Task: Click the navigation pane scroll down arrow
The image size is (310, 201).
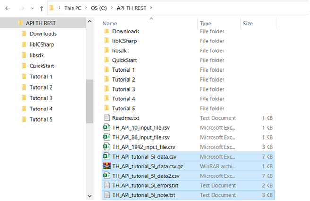Action: click(x=89, y=196)
